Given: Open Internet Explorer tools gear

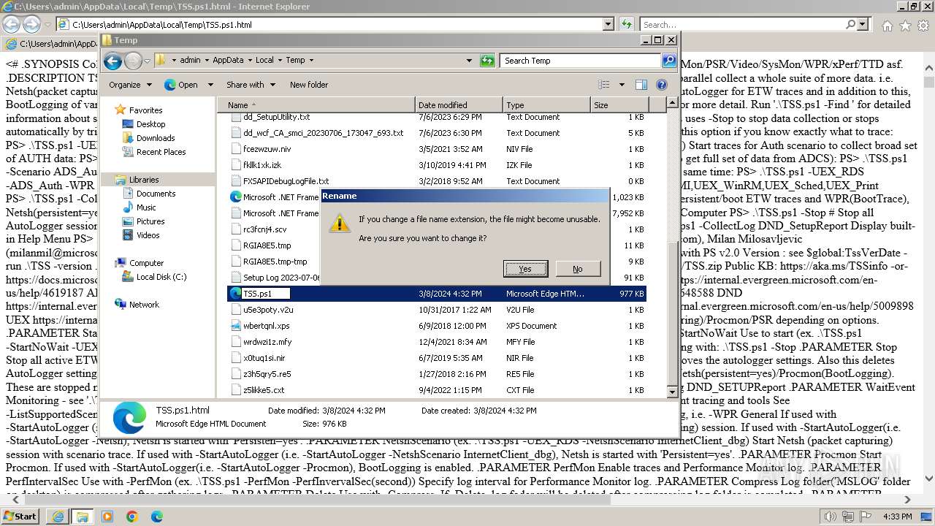Looking at the screenshot, I should 922,26.
